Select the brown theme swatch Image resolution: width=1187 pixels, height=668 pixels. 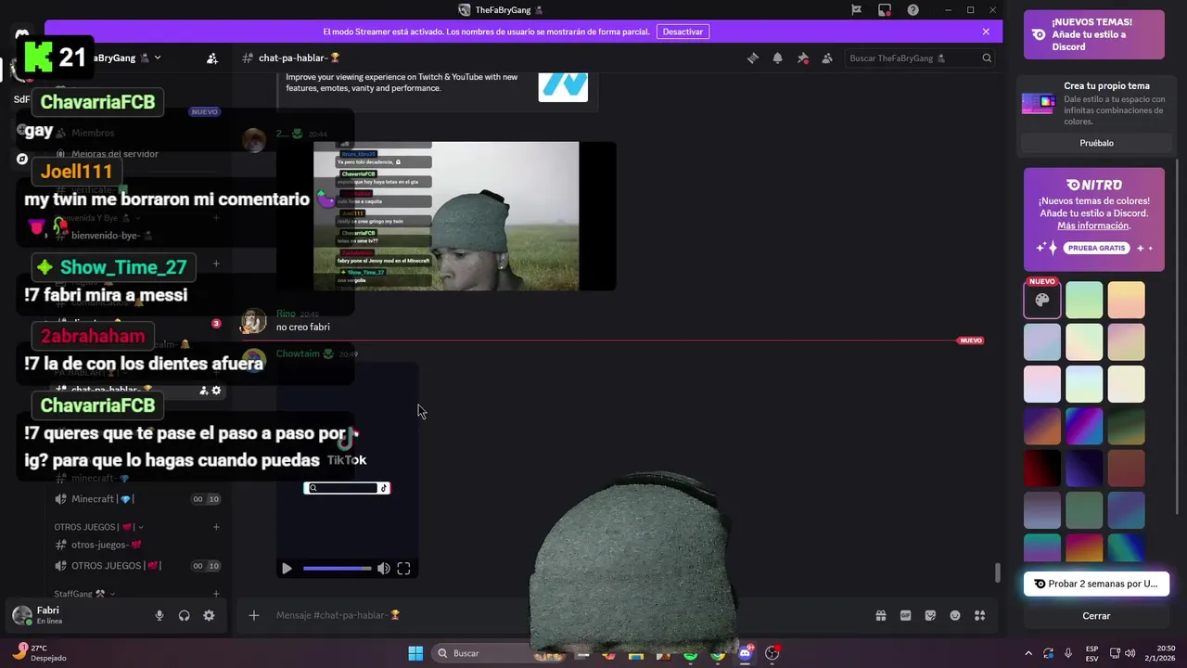click(1127, 469)
